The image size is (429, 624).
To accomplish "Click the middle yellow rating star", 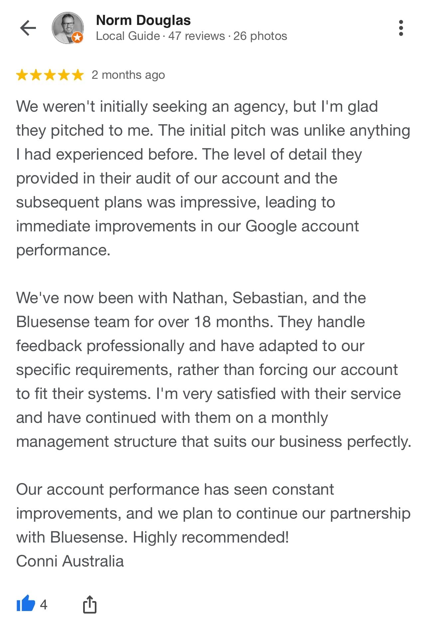I will tap(50, 75).
